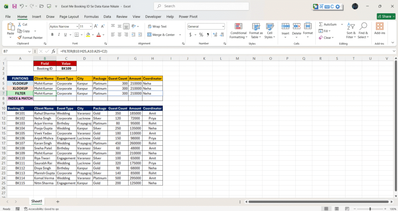Toggle Underline formatting
398x211 pixels.
coord(65,35)
